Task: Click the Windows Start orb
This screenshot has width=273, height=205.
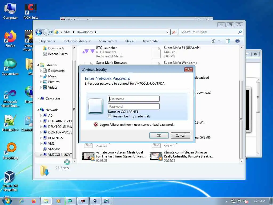Action: [x=7, y=201]
